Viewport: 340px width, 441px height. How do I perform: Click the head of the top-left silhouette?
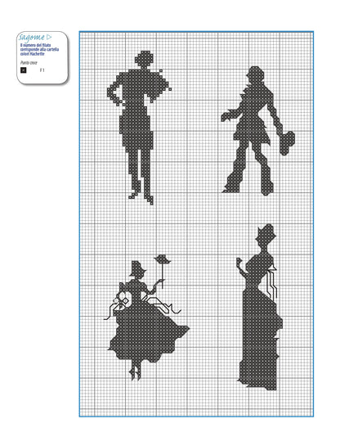pyautogui.click(x=144, y=59)
